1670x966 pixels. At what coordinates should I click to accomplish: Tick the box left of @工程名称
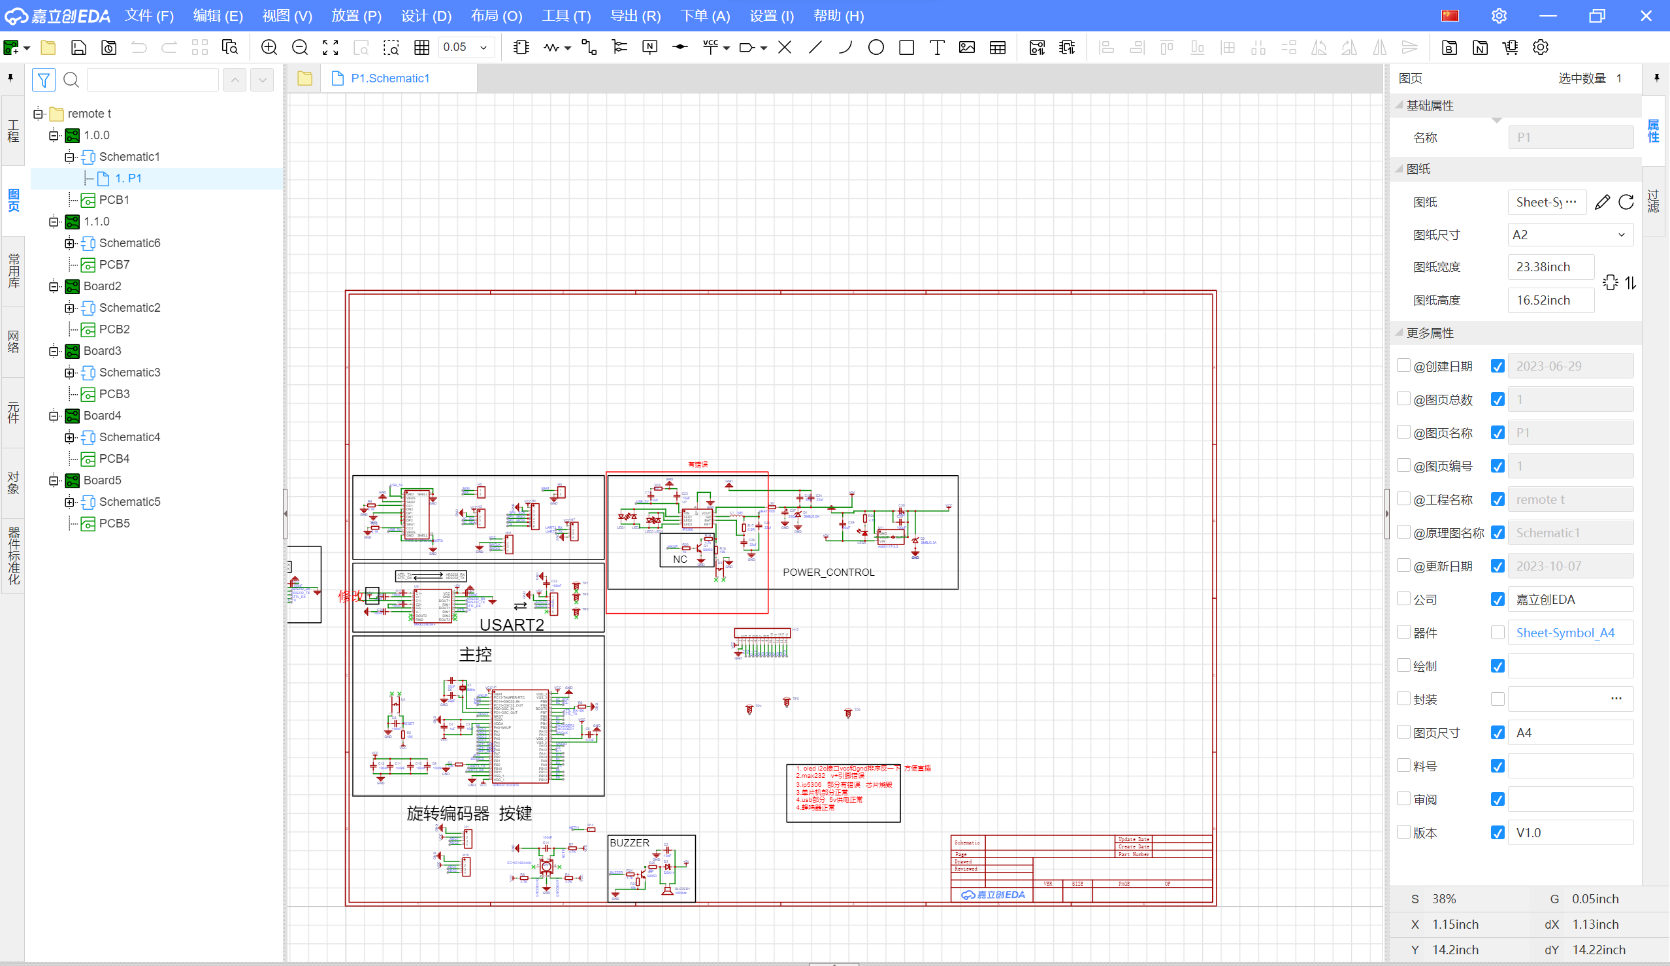point(1403,499)
